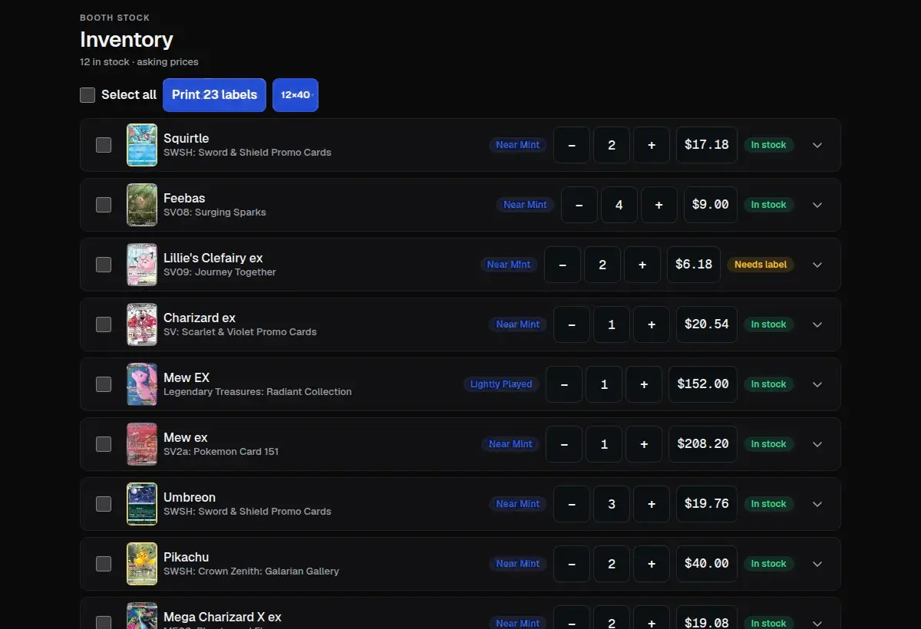
Task: Check the Umbreon row checkbox
Action: pos(104,504)
